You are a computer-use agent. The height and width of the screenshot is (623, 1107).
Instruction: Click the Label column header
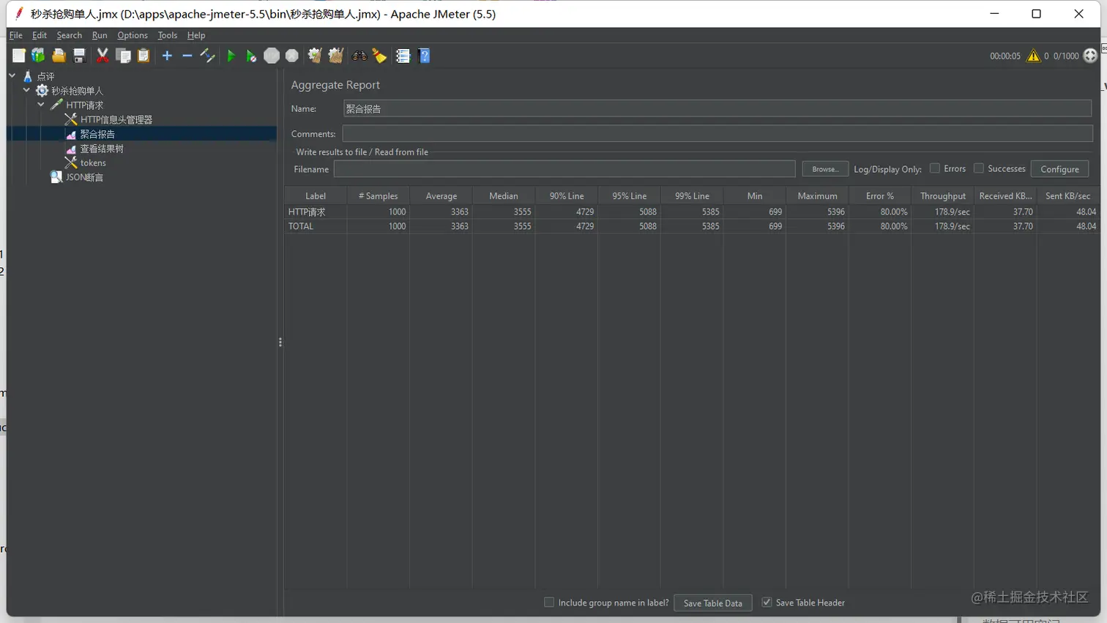[x=316, y=196]
